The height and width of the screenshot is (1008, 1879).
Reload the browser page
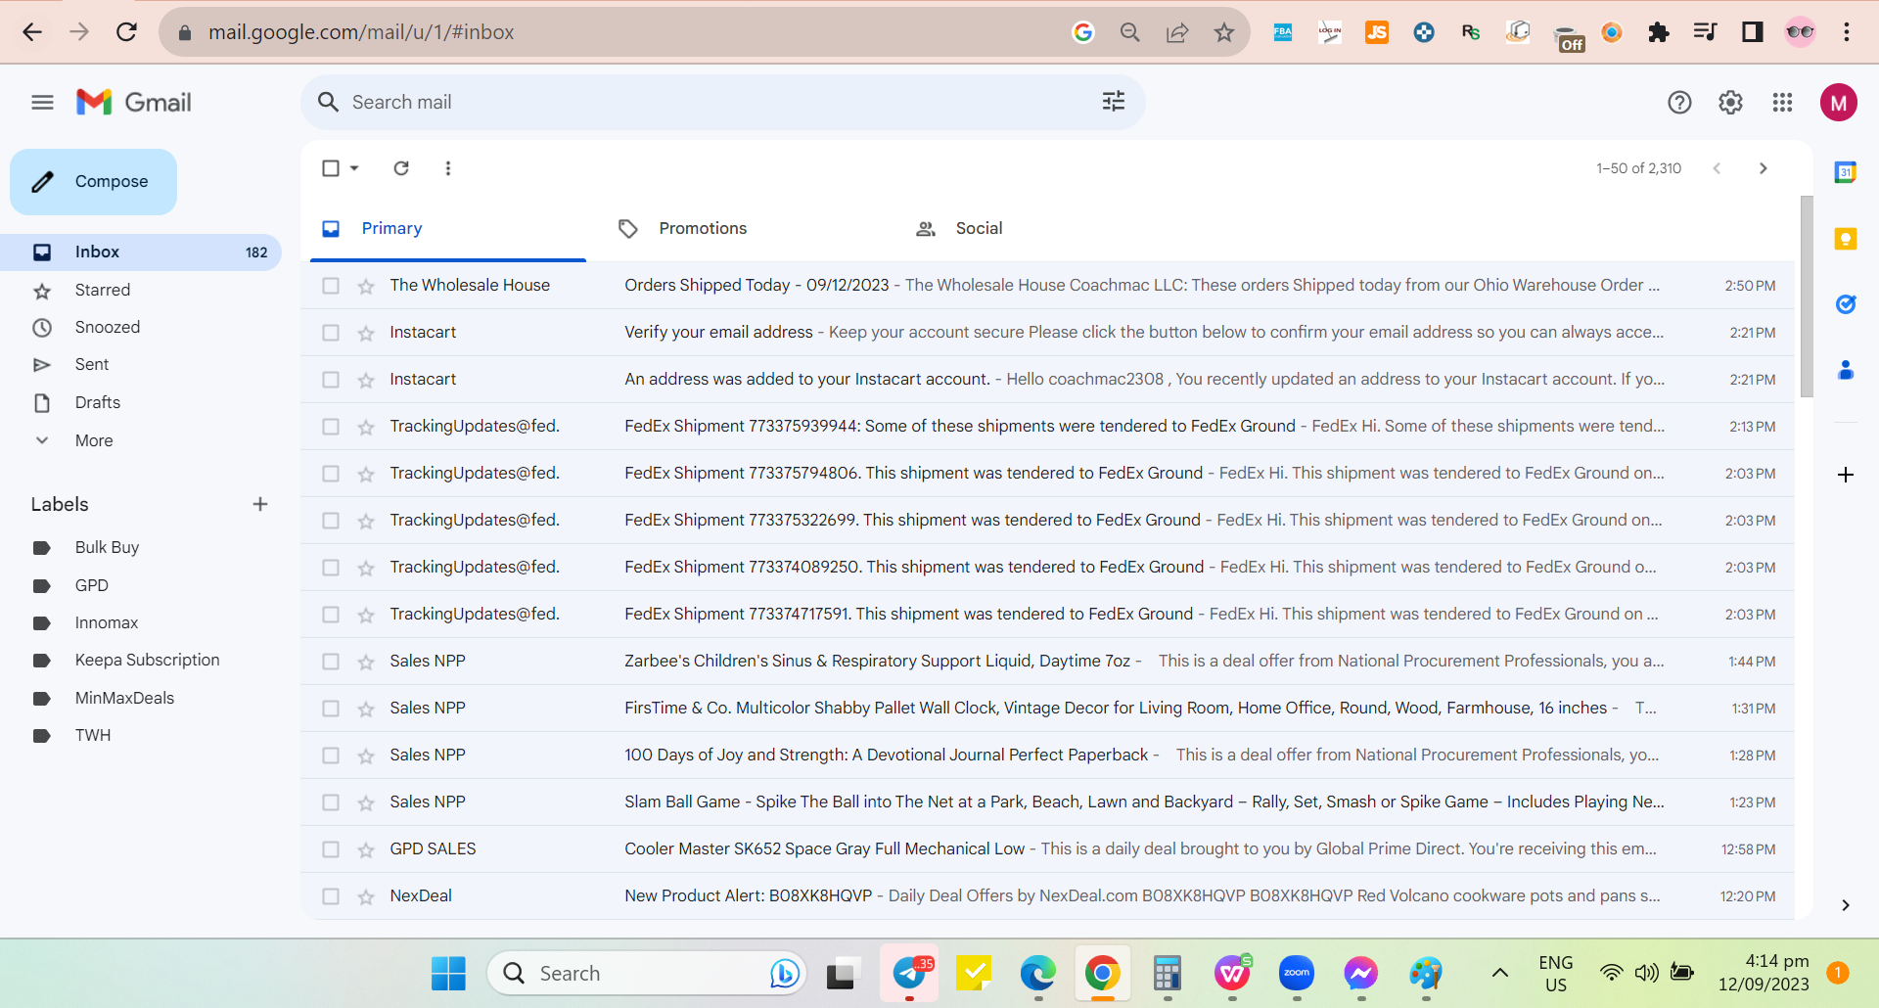pos(126,32)
